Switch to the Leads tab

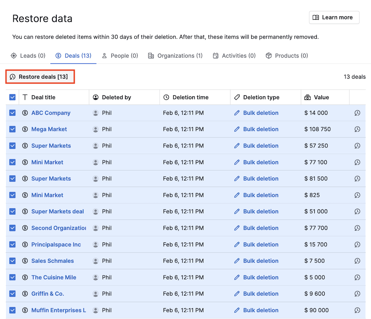[28, 56]
